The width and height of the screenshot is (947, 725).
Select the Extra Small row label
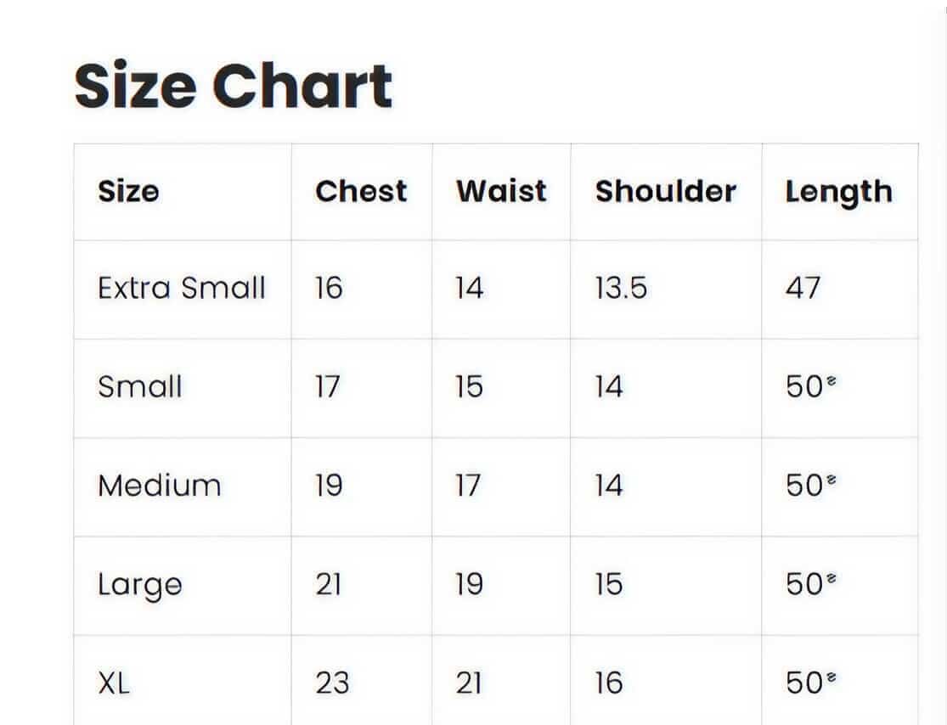(x=182, y=289)
